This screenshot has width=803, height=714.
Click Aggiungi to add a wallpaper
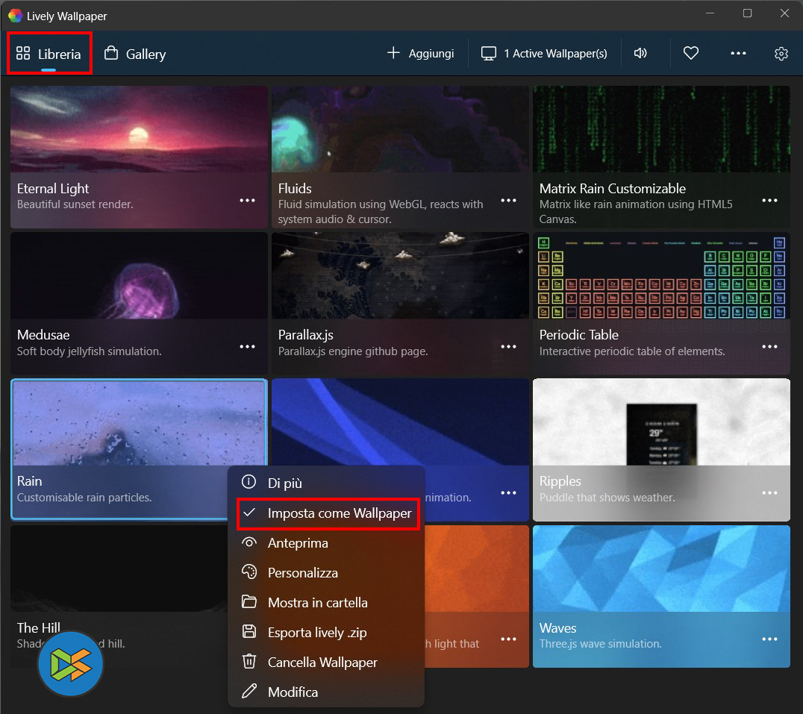point(420,54)
